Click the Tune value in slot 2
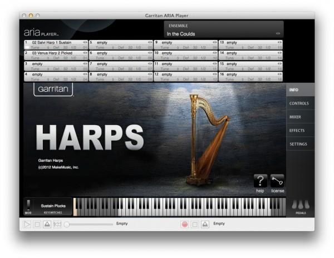 point(48,58)
